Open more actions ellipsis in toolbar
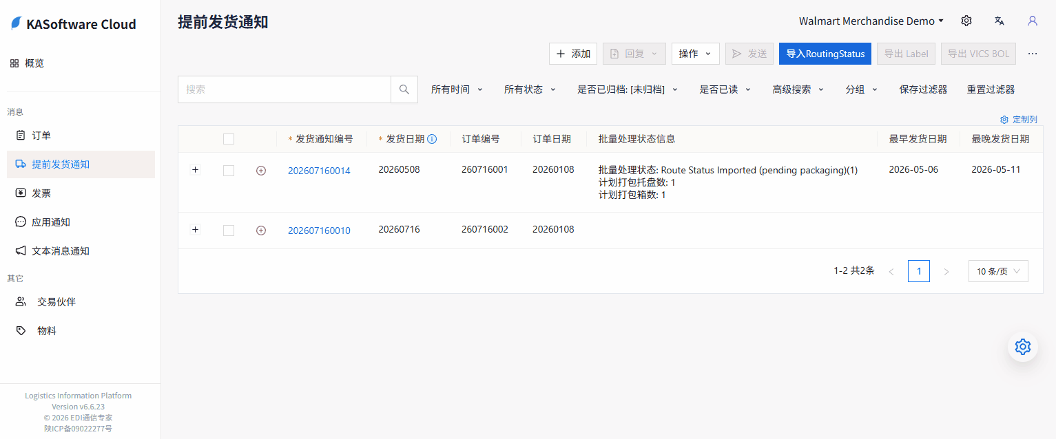This screenshot has width=1056, height=439. click(1033, 54)
